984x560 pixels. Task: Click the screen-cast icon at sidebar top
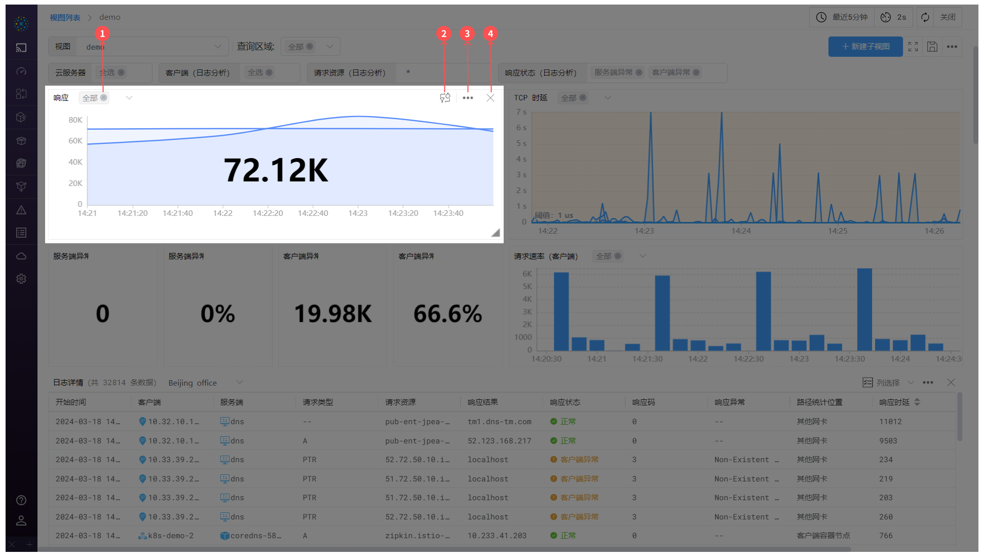coord(21,47)
